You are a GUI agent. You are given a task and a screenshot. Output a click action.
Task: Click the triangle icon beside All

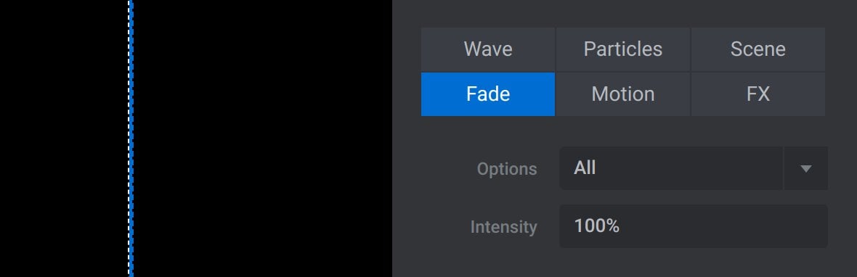pos(805,168)
